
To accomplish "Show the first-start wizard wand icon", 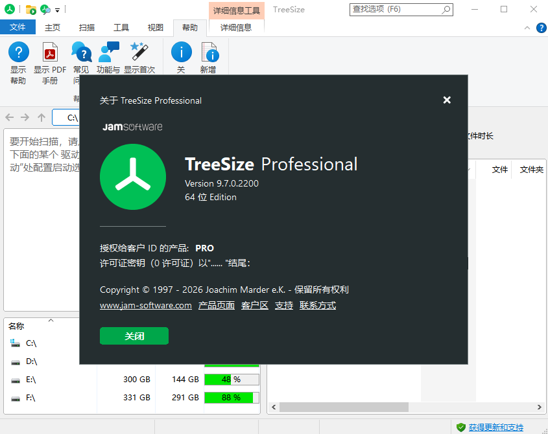I will [x=139, y=52].
